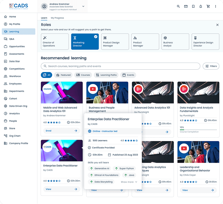Open the Filters options

click(211, 66)
